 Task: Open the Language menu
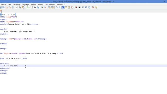coord(25,4)
